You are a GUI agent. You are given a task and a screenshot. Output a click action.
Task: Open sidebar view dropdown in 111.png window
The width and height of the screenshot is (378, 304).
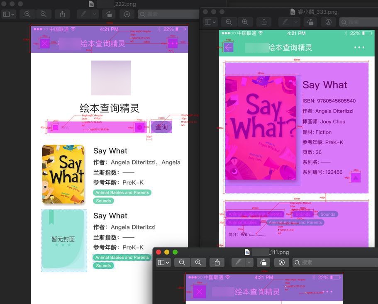(x=163, y=263)
